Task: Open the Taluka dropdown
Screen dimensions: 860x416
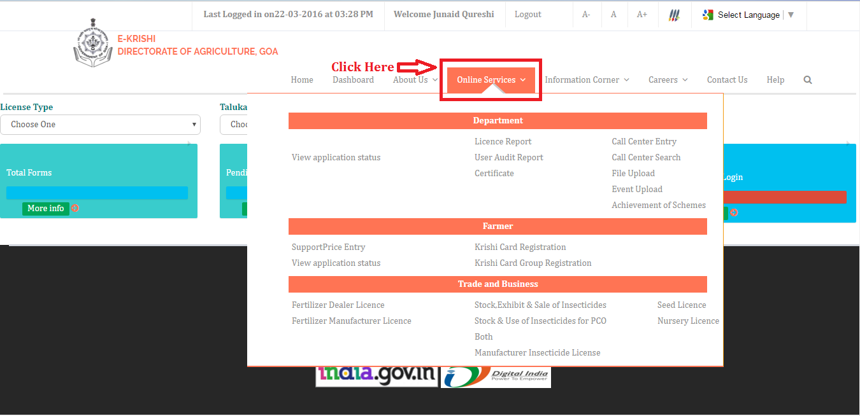Action: (234, 125)
